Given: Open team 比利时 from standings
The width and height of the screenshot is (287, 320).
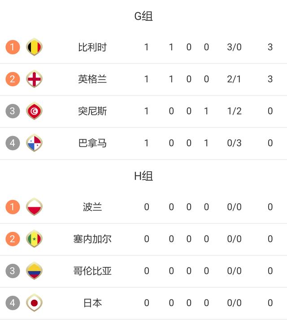Looking at the screenshot, I should [92, 47].
